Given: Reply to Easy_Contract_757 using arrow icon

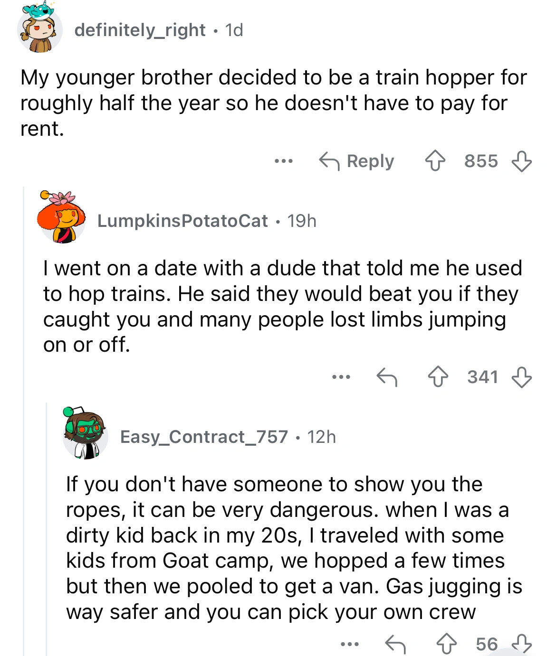Looking at the screenshot, I should (x=395, y=644).
